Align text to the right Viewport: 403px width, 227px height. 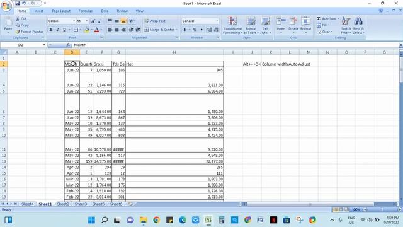pos(123,30)
